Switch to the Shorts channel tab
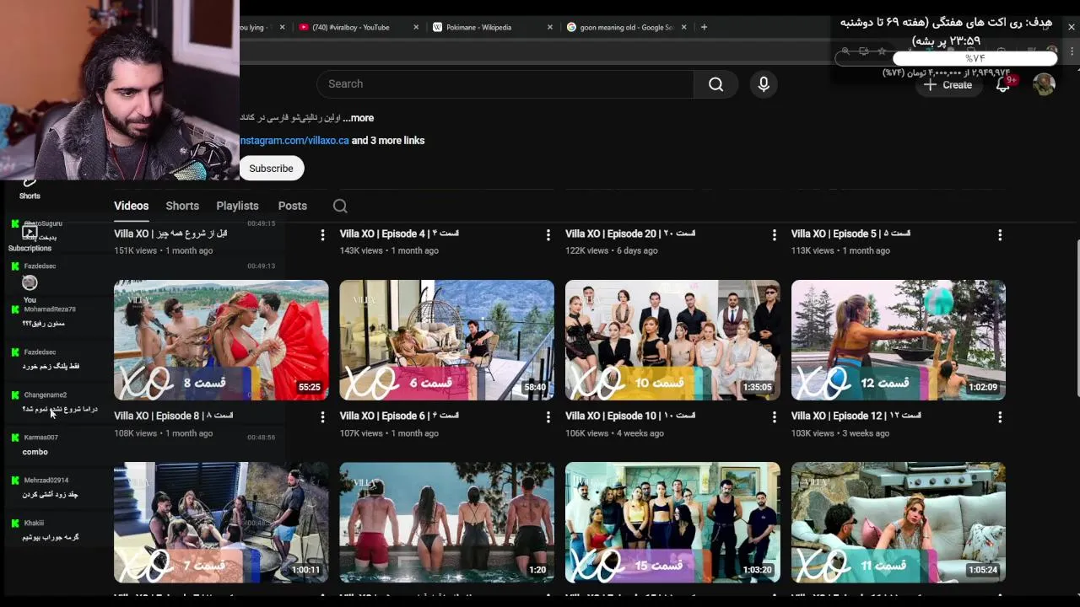The image size is (1080, 607). click(182, 206)
